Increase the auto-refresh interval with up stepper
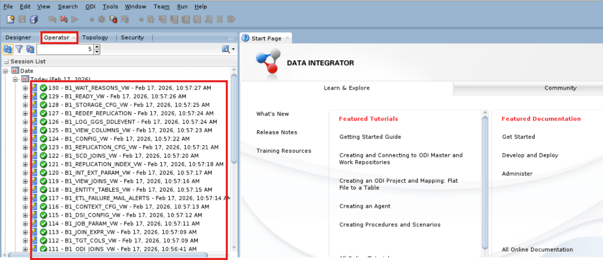 (x=97, y=47)
